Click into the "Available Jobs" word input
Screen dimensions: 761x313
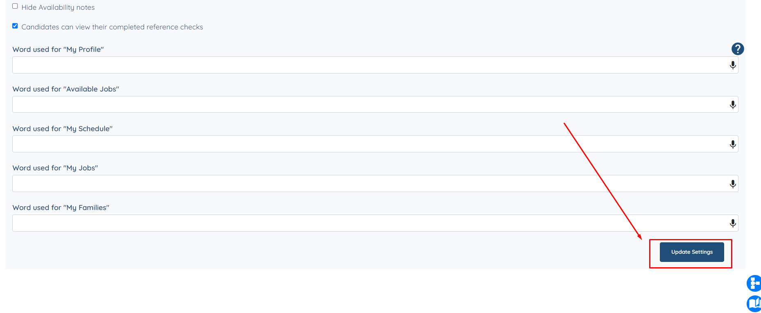pos(369,105)
